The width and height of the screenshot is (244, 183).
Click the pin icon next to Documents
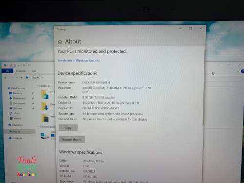[x=33, y=103]
